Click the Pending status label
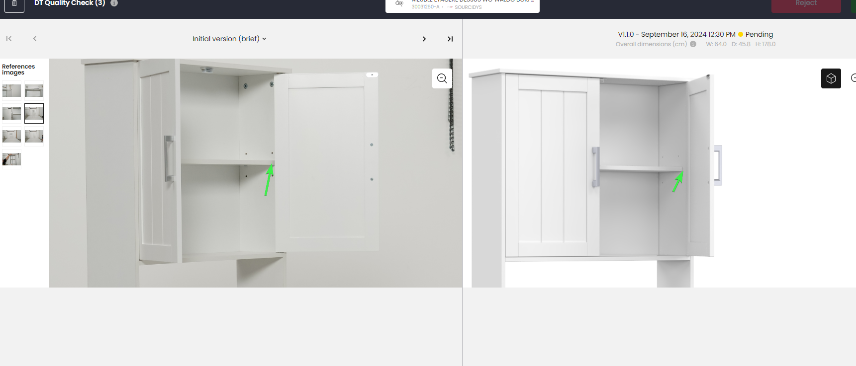This screenshot has height=366, width=856. (x=759, y=34)
